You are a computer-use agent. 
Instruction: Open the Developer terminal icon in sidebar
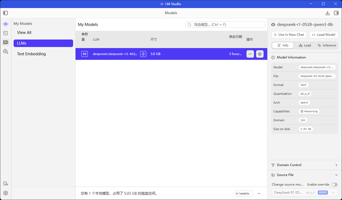[x=5, y=33]
